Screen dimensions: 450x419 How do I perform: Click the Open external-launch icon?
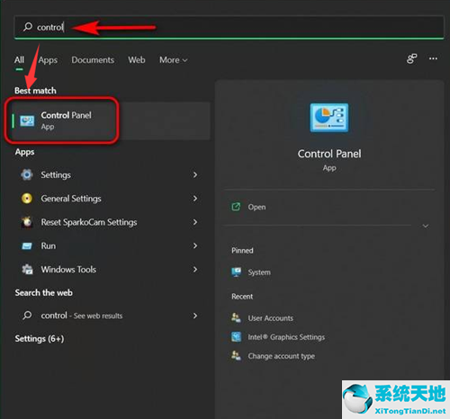pyautogui.click(x=236, y=207)
